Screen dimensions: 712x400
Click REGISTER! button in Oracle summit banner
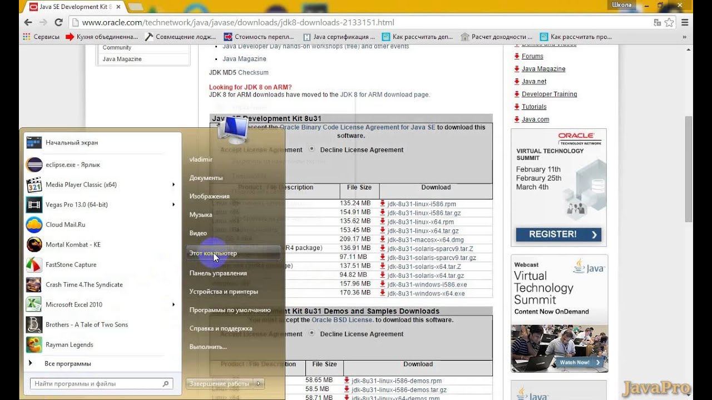(559, 234)
